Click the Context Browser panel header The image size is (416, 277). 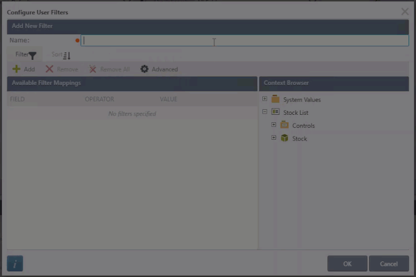click(334, 84)
